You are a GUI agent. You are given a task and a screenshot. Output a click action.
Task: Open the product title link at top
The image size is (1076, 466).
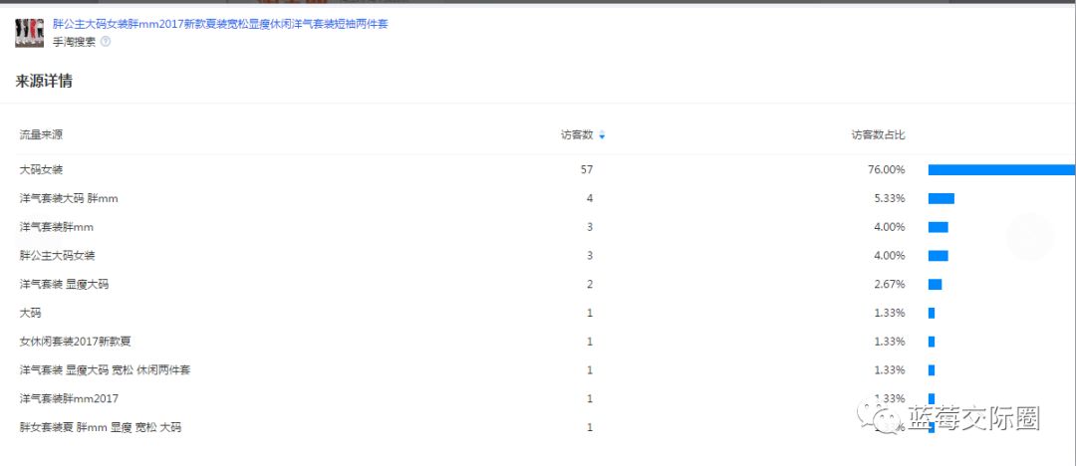tap(220, 24)
